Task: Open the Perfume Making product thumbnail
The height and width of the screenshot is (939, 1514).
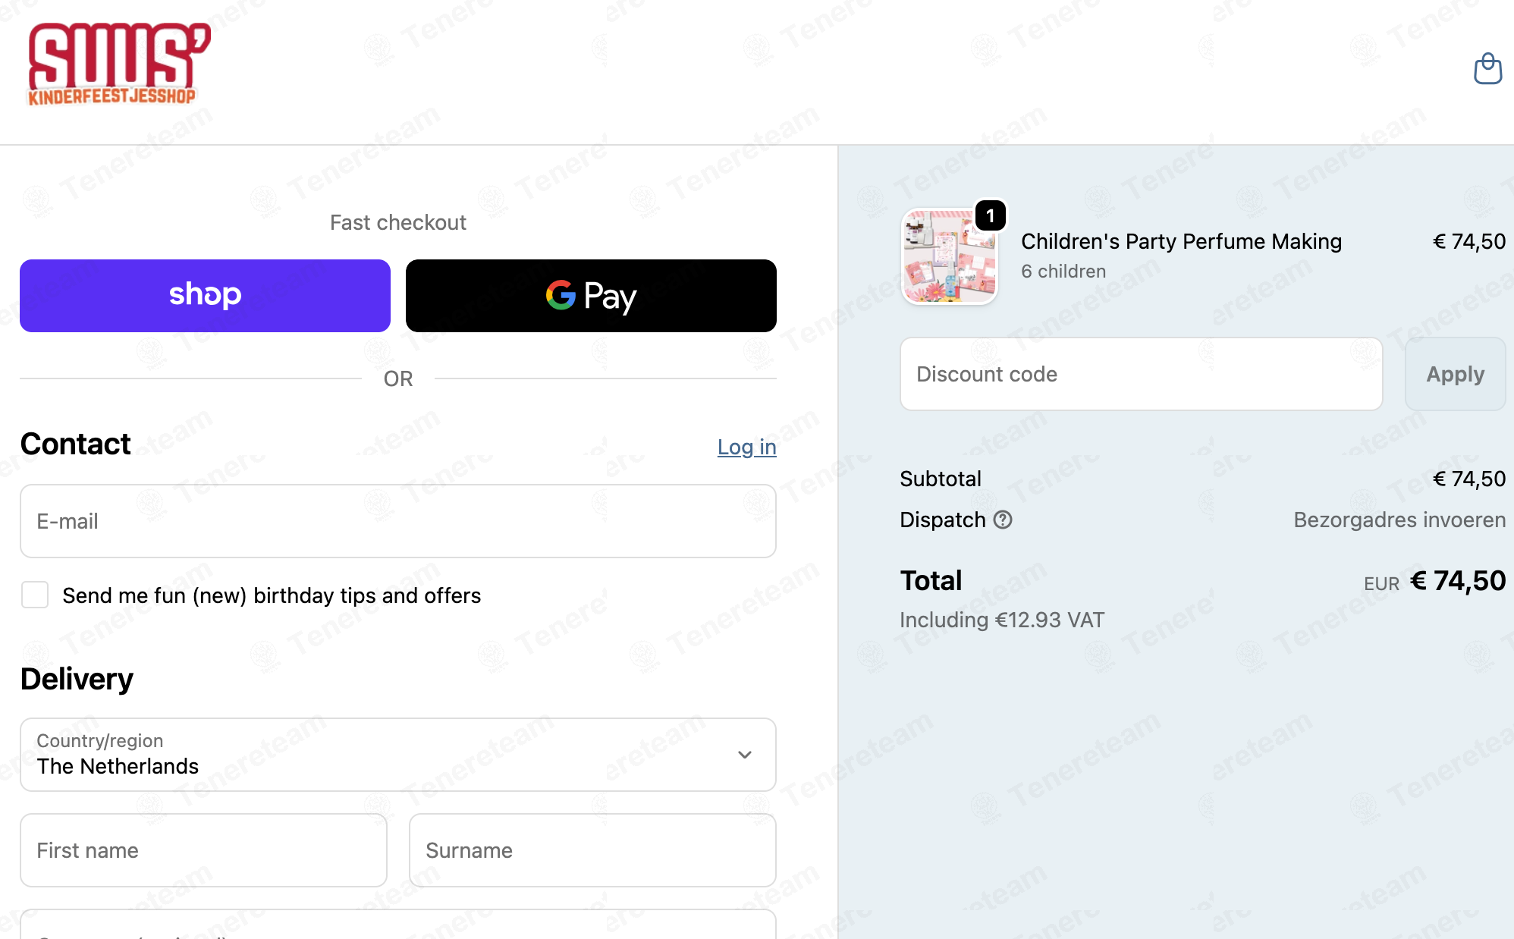Action: click(949, 256)
